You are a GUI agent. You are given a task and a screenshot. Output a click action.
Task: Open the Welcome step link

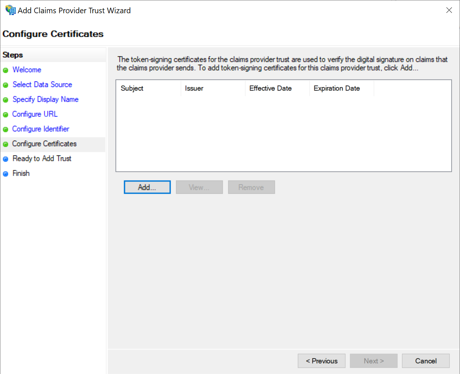click(x=27, y=70)
